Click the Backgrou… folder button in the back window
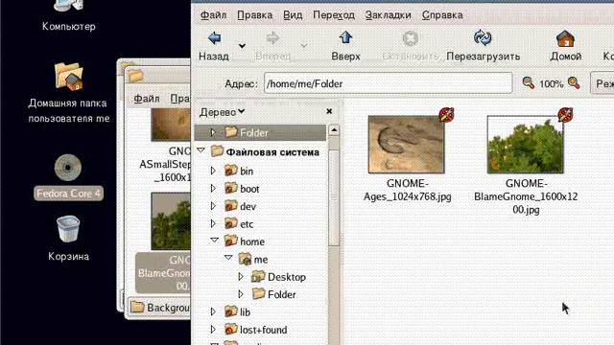This screenshot has width=614, height=345. [160, 308]
